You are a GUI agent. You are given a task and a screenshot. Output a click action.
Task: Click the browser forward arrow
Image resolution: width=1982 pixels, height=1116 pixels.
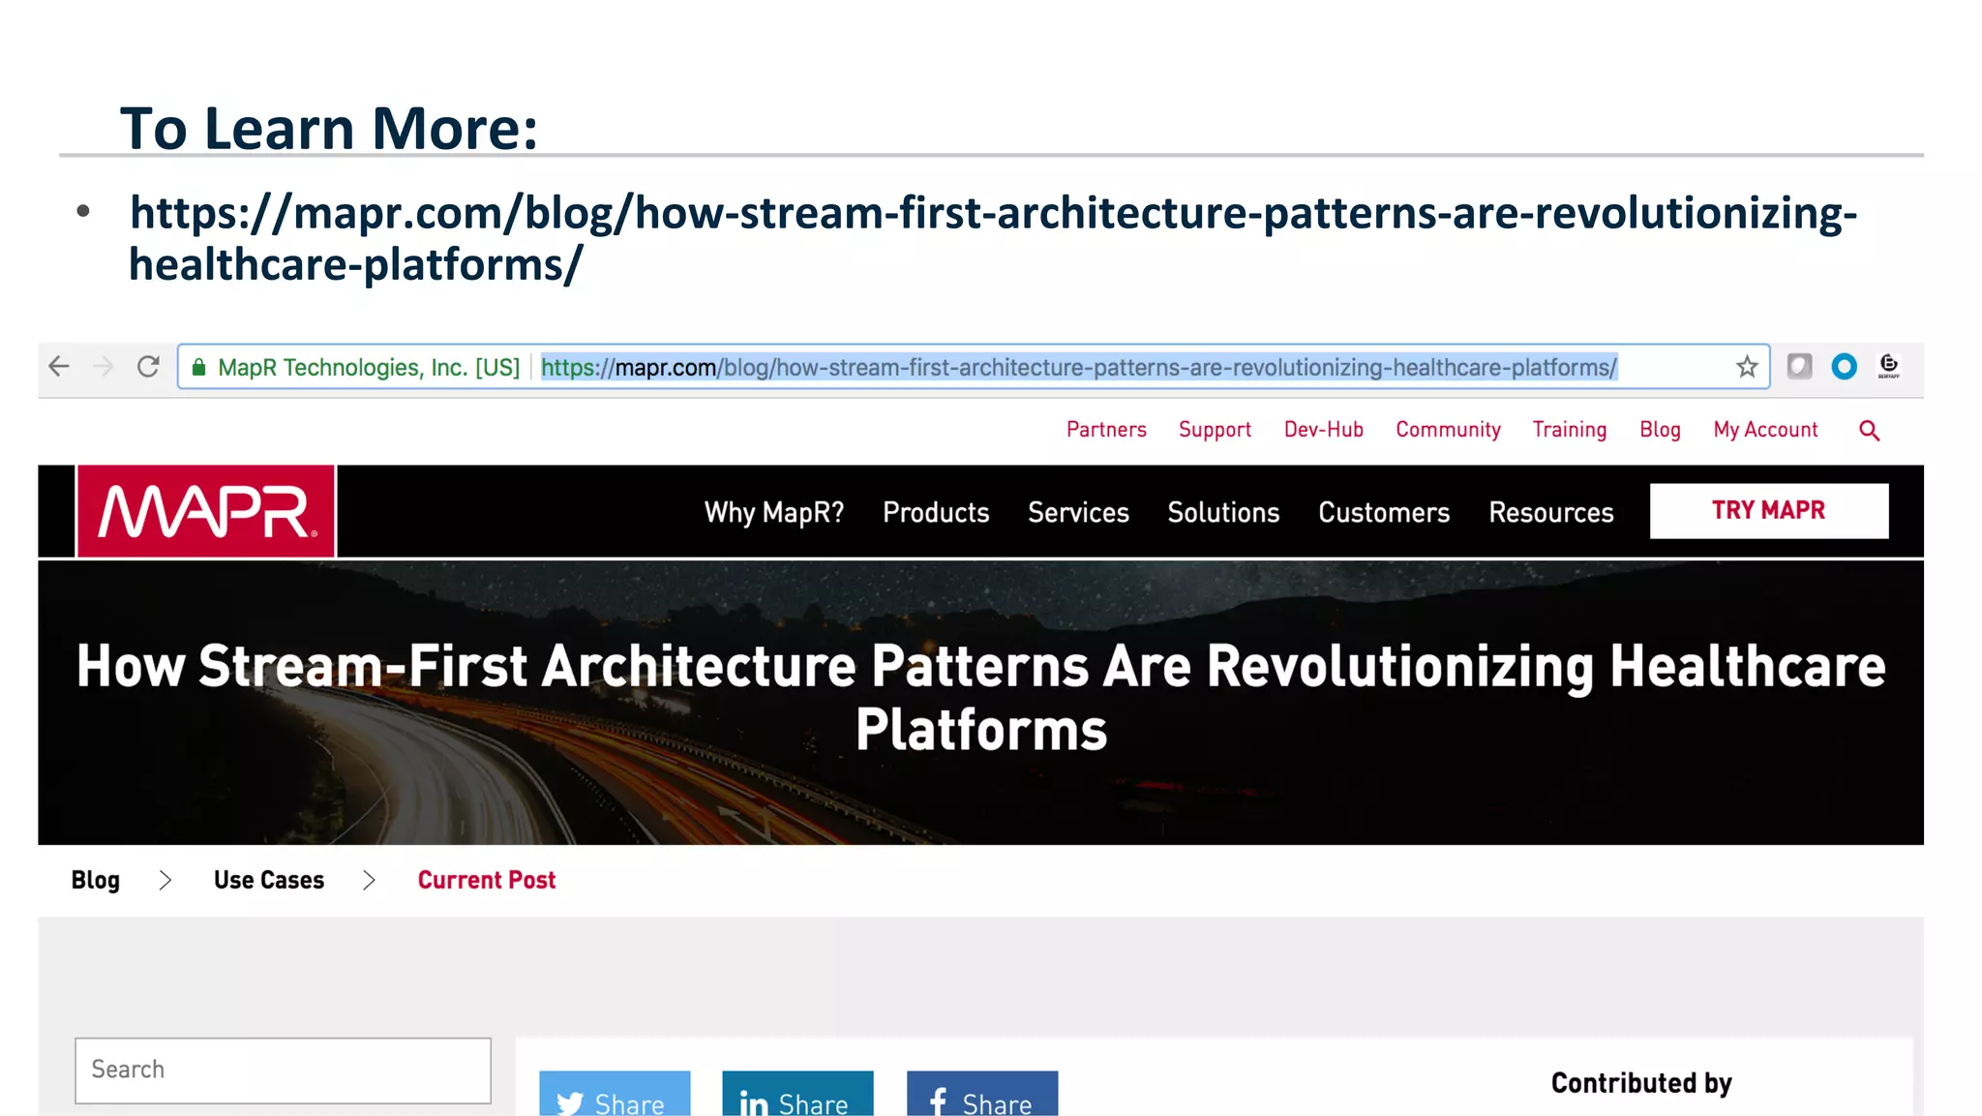pyautogui.click(x=103, y=367)
